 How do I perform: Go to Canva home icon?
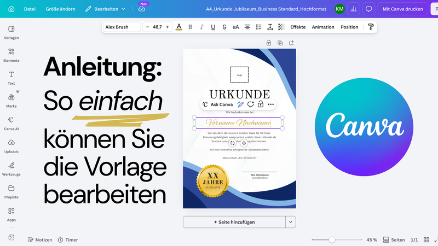tap(11, 9)
